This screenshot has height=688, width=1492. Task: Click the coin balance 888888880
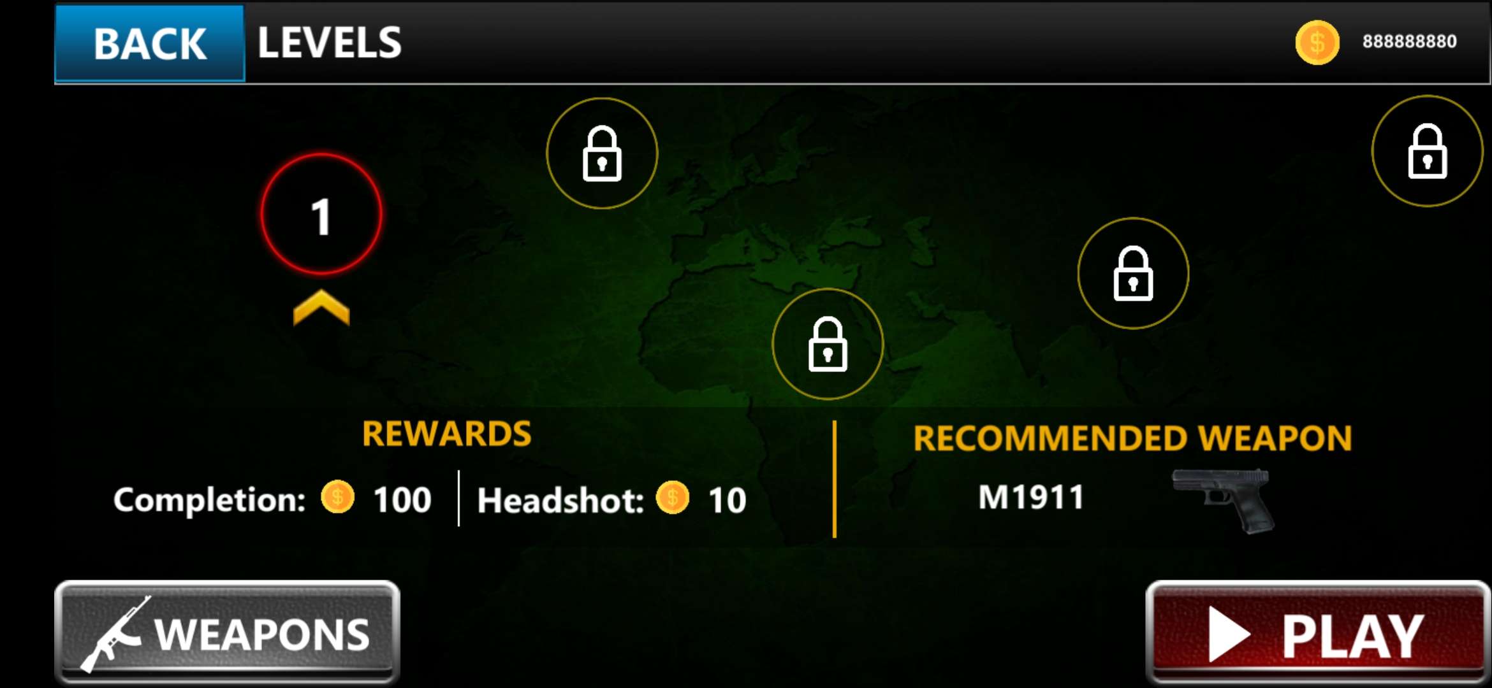1410,42
